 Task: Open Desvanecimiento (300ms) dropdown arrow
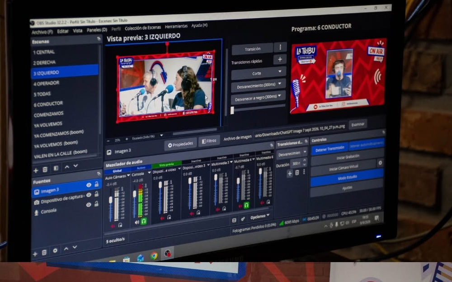(x=280, y=84)
